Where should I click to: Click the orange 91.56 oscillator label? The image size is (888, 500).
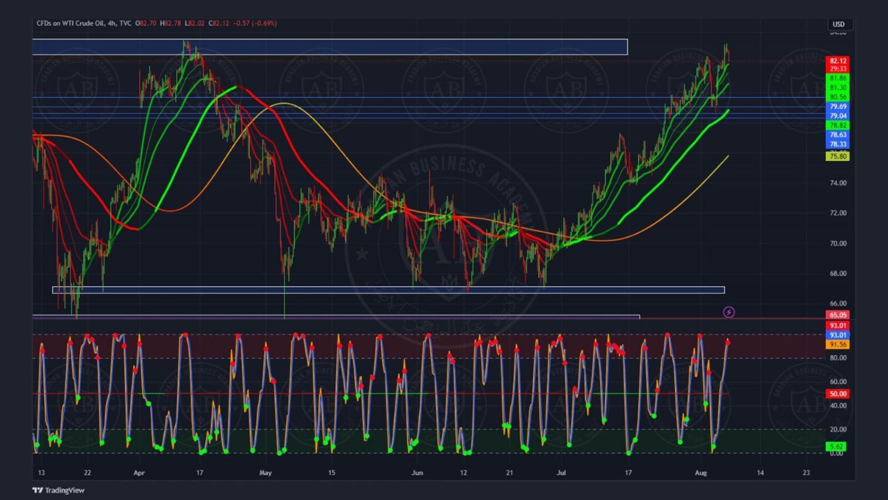pos(838,344)
